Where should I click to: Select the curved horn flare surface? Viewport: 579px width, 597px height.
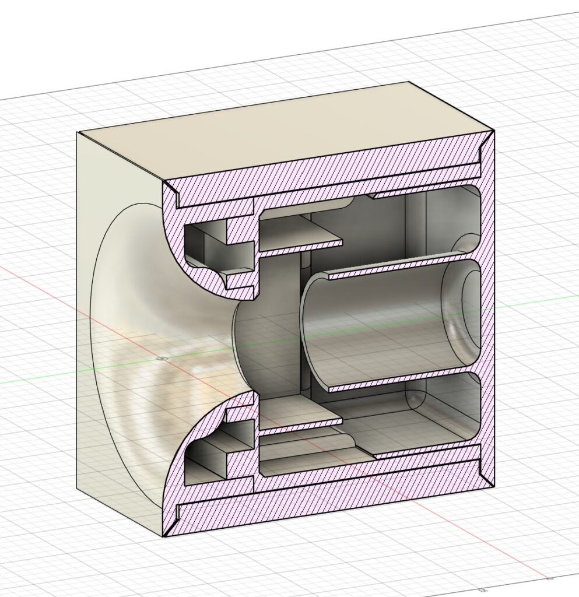coord(152,326)
